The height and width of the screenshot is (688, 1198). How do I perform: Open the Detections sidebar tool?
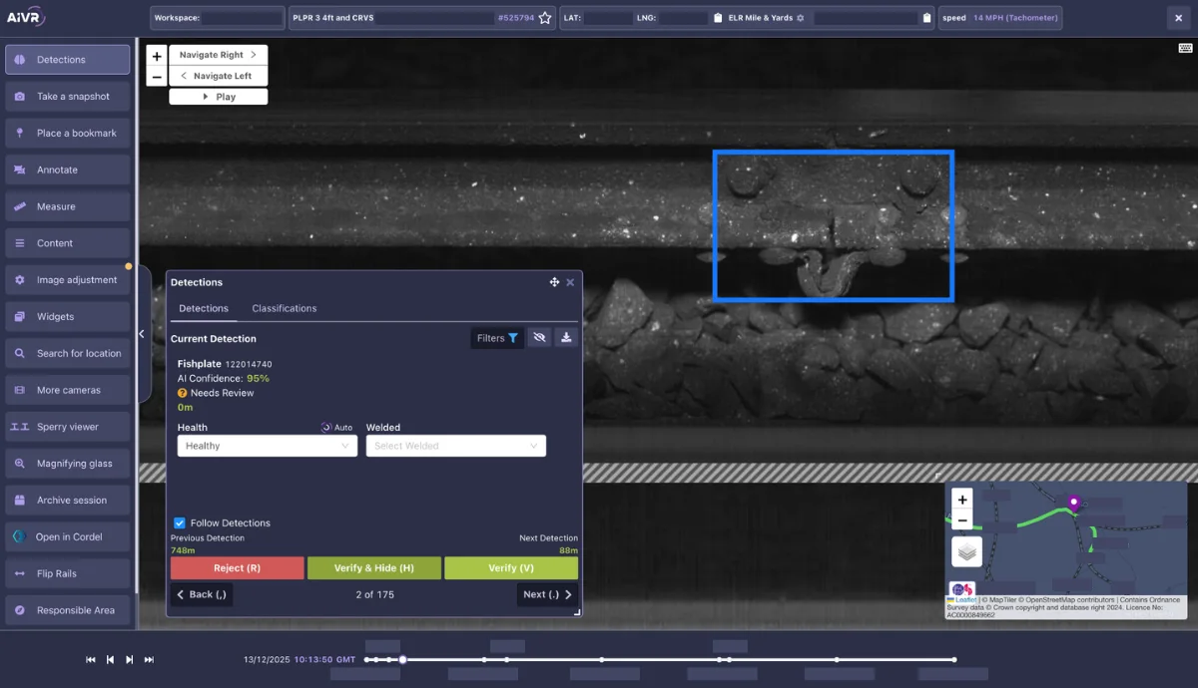[68, 60]
